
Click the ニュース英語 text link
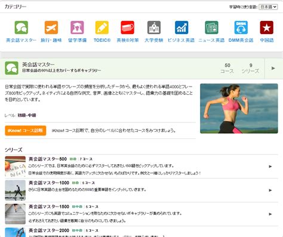211,40
